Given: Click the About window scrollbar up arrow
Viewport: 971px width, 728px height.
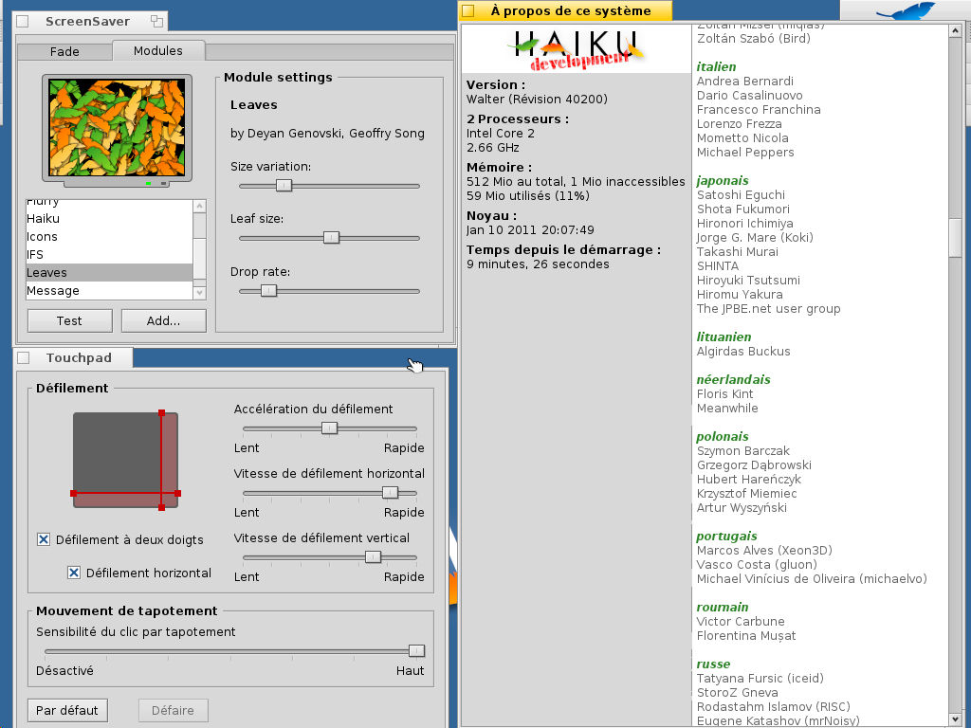Looking at the screenshot, I should (x=956, y=30).
